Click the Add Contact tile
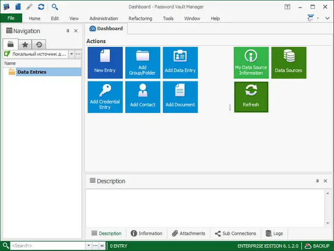Image resolution: width=334 pixels, height=251 pixels. (x=142, y=97)
